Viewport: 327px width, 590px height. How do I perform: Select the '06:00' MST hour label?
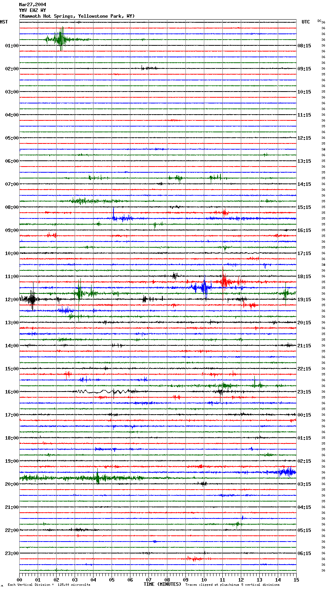pyautogui.click(x=12, y=161)
